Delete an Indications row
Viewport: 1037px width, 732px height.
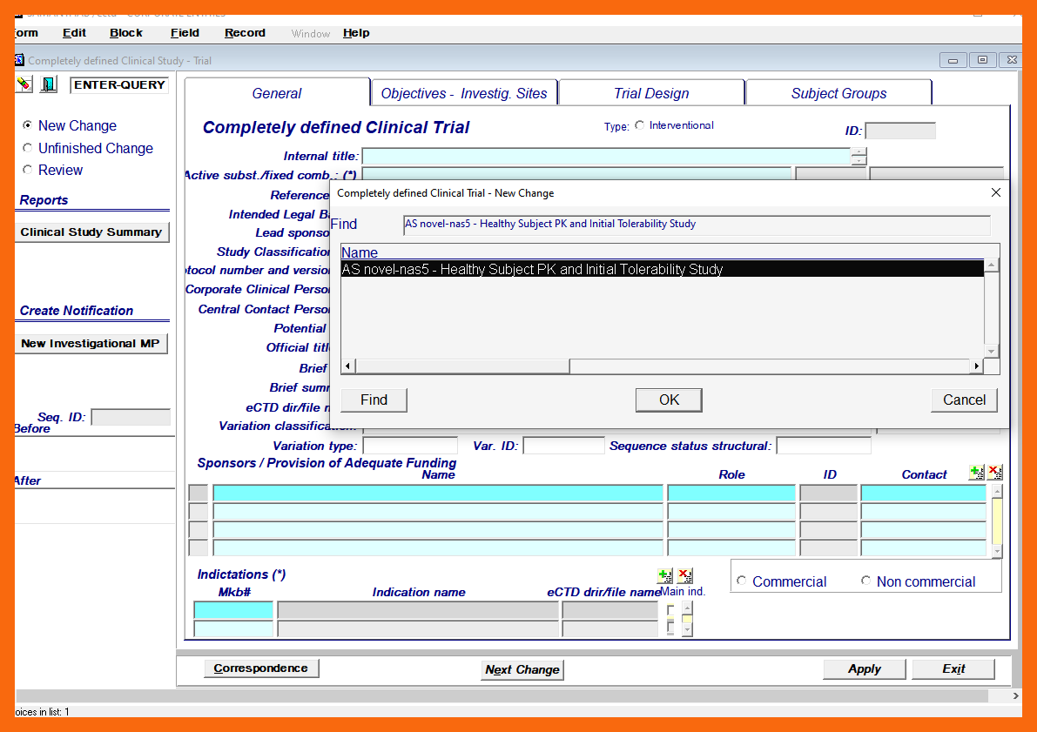click(684, 575)
